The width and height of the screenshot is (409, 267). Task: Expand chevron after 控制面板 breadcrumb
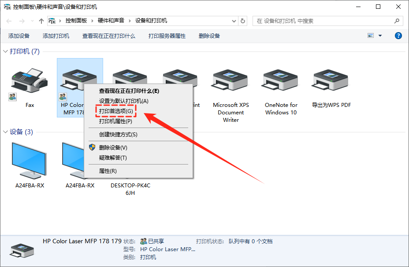[92, 21]
